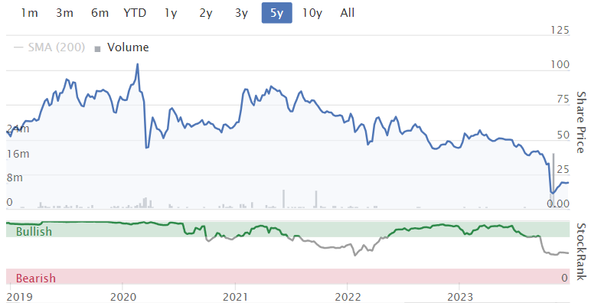Show All time range
Viewport: 591px width, 303px height.
click(x=347, y=13)
